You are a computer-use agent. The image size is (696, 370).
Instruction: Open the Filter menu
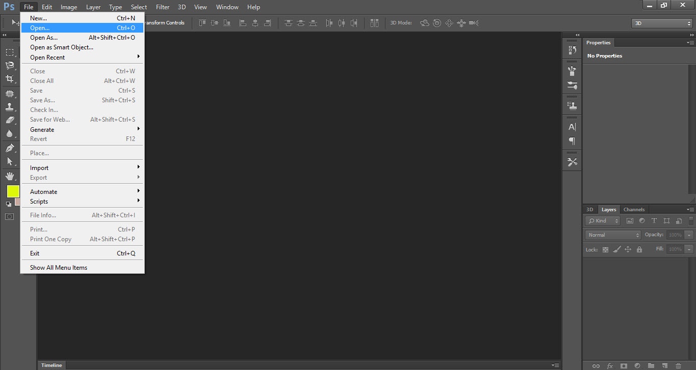point(163,7)
